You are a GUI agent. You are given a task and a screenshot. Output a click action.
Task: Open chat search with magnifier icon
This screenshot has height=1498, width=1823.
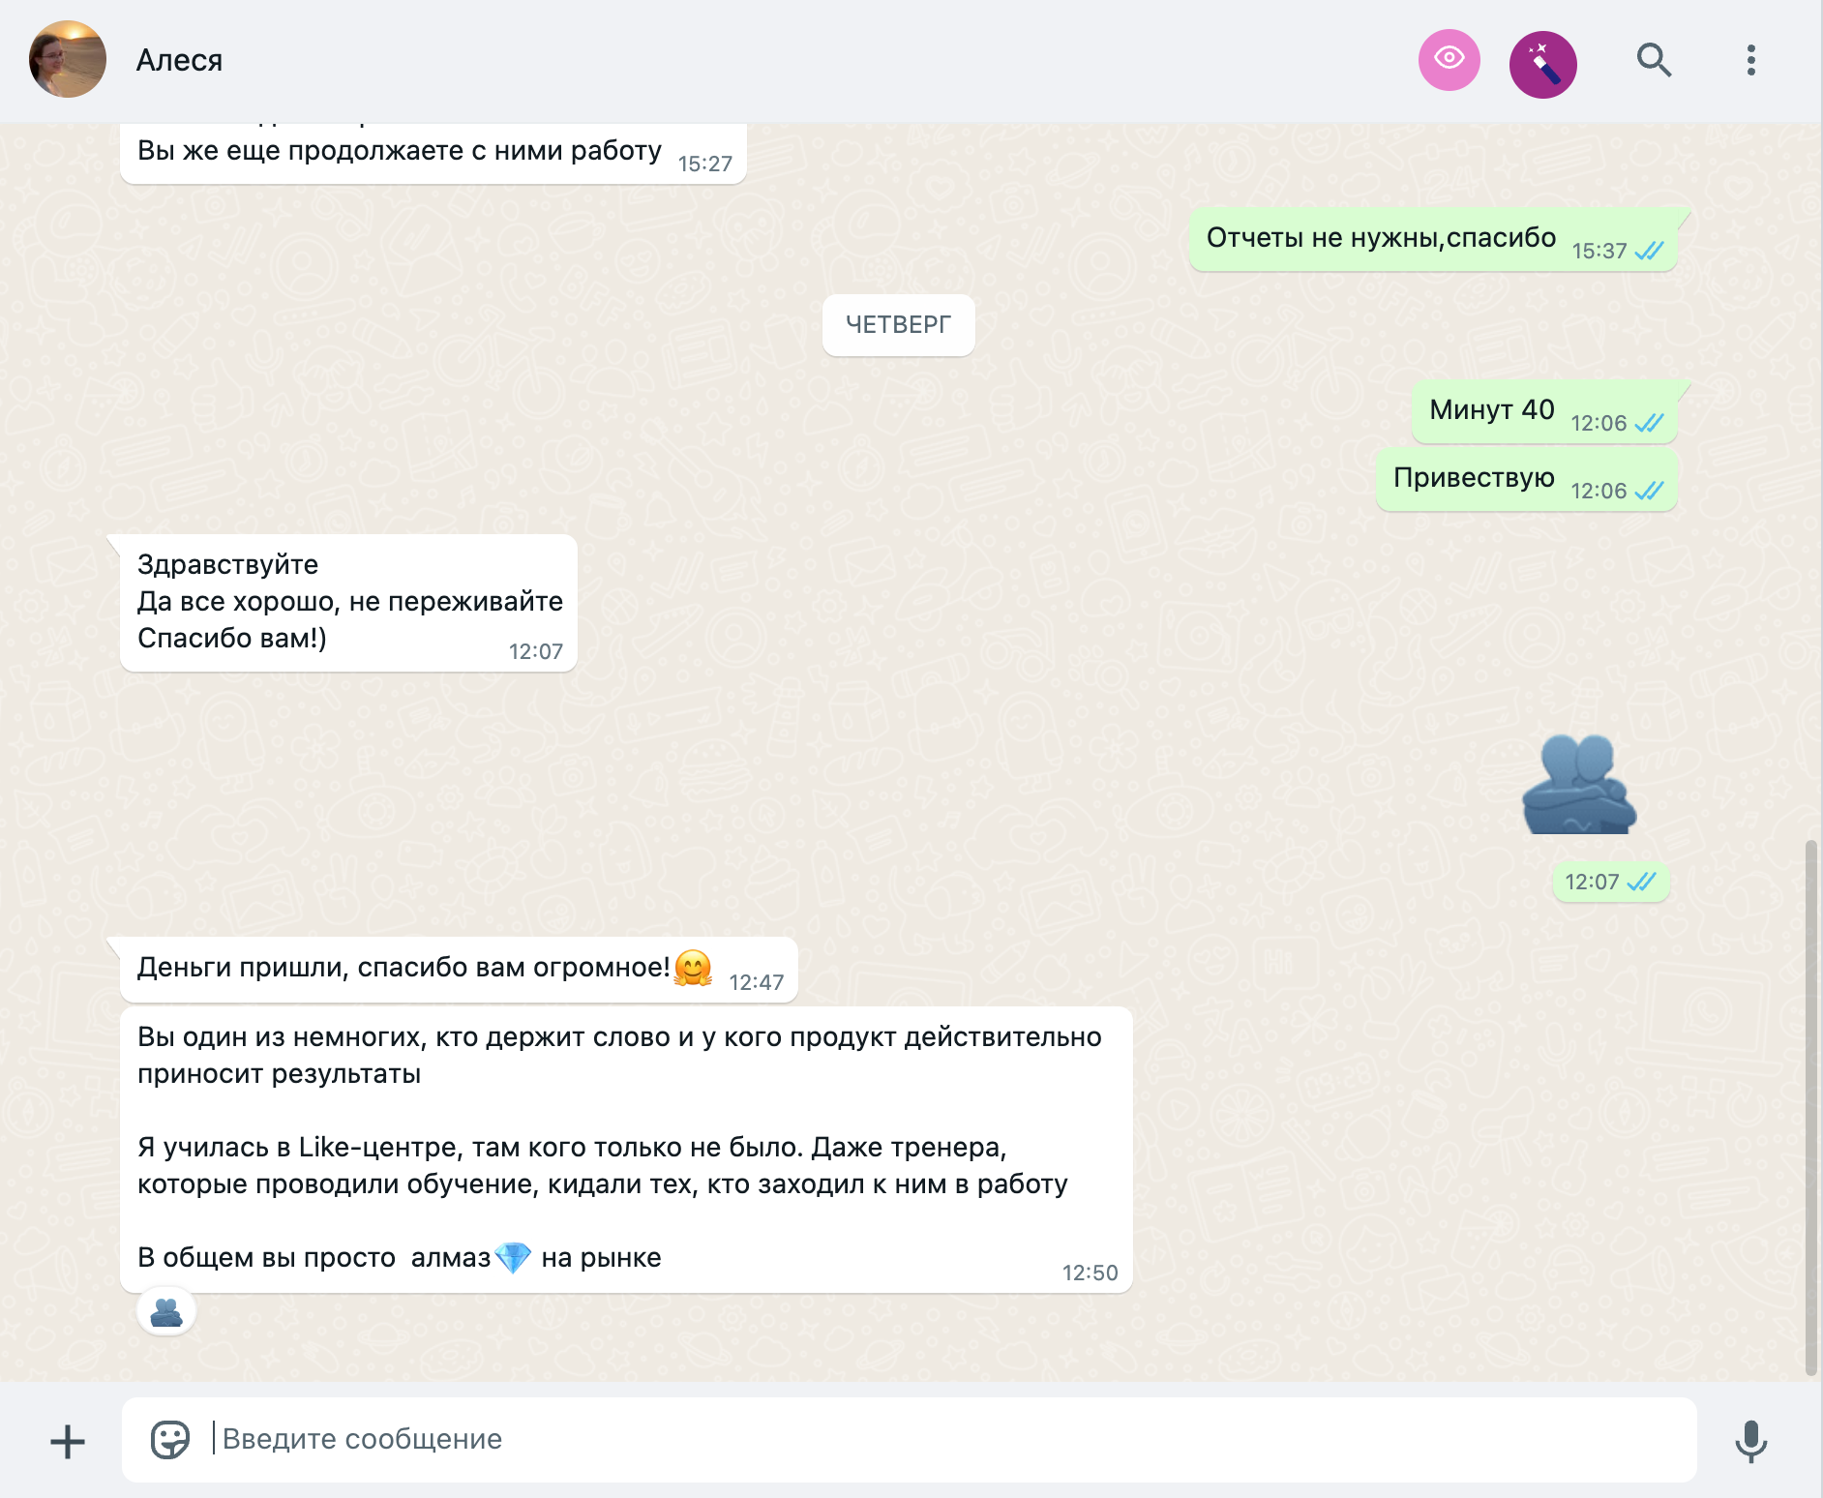pos(1654,60)
